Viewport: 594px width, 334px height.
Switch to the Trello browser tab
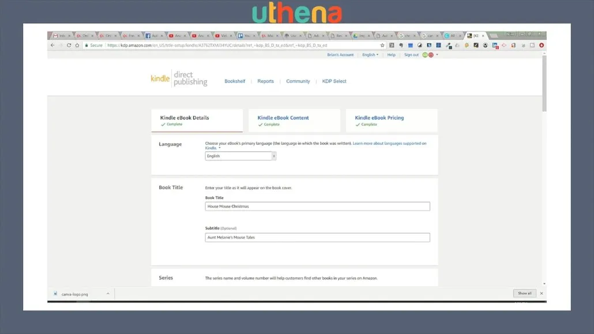pos(246,36)
